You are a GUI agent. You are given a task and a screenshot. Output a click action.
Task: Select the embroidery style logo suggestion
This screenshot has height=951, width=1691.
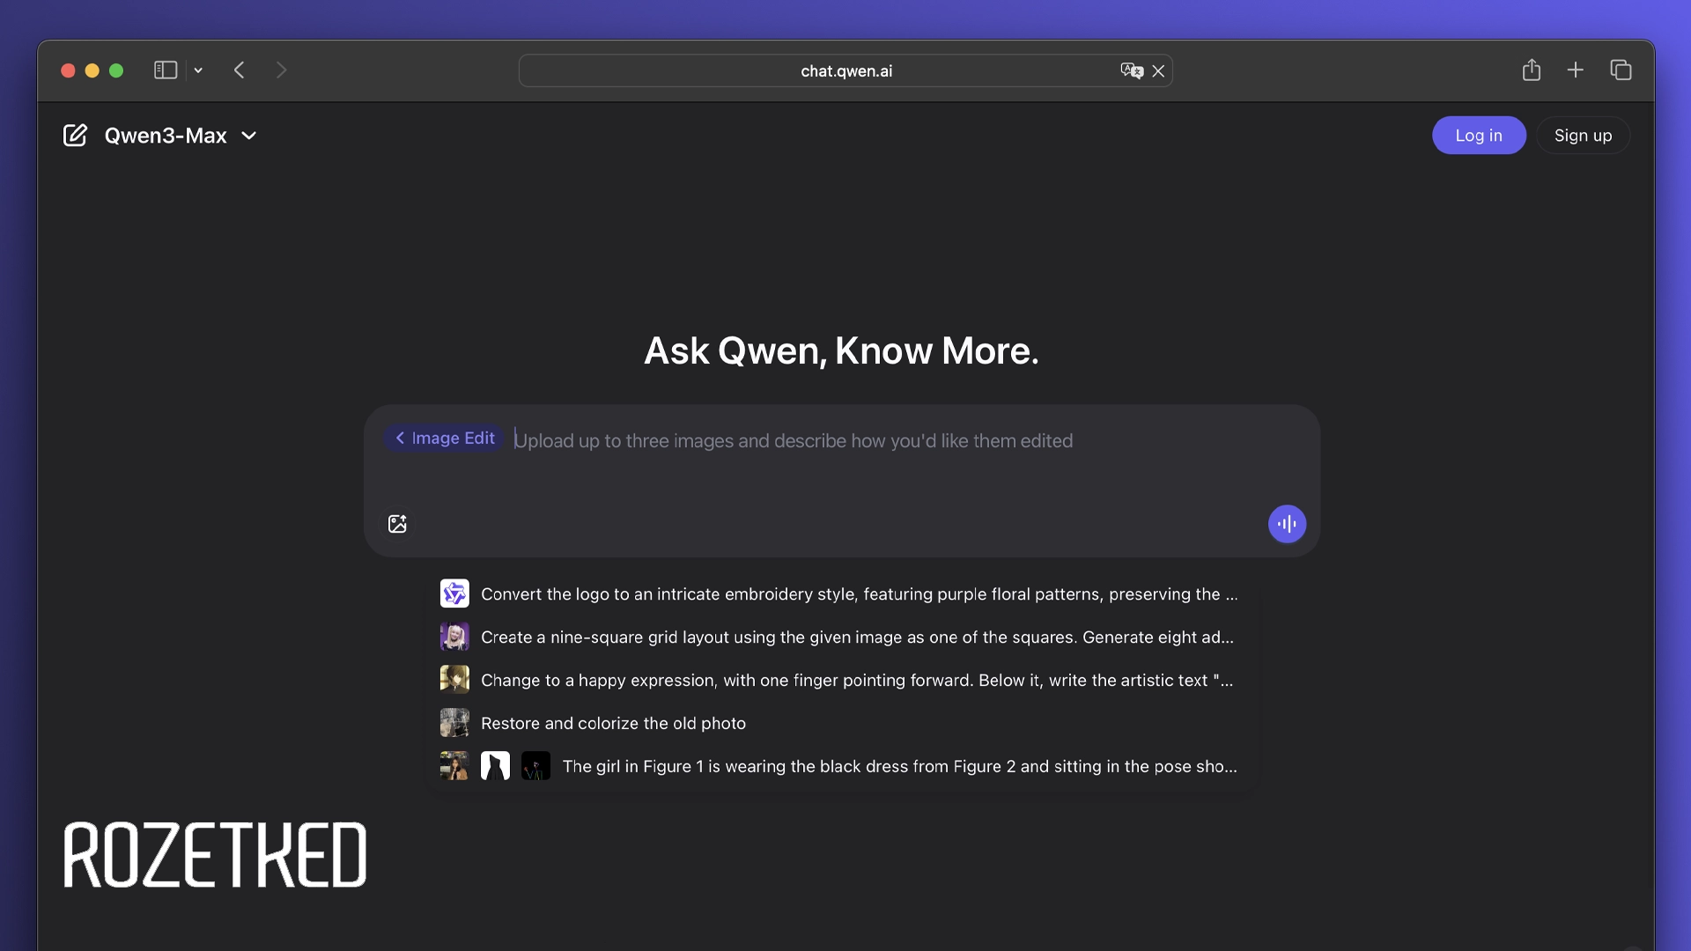pyautogui.click(x=859, y=594)
